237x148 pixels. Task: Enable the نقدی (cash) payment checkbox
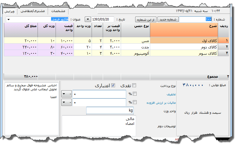pyautogui.click(x=134, y=85)
